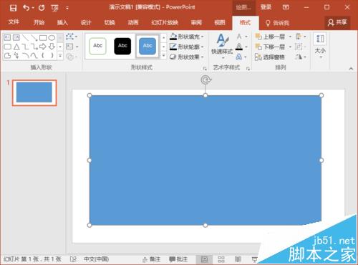Screen dimensions: 358x265
Task: Open the 选择窗格 (Selection Pane)
Action: click(270, 57)
